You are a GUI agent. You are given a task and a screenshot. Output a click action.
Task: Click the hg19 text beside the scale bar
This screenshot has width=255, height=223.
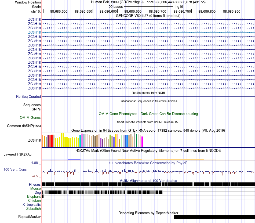[179, 7]
